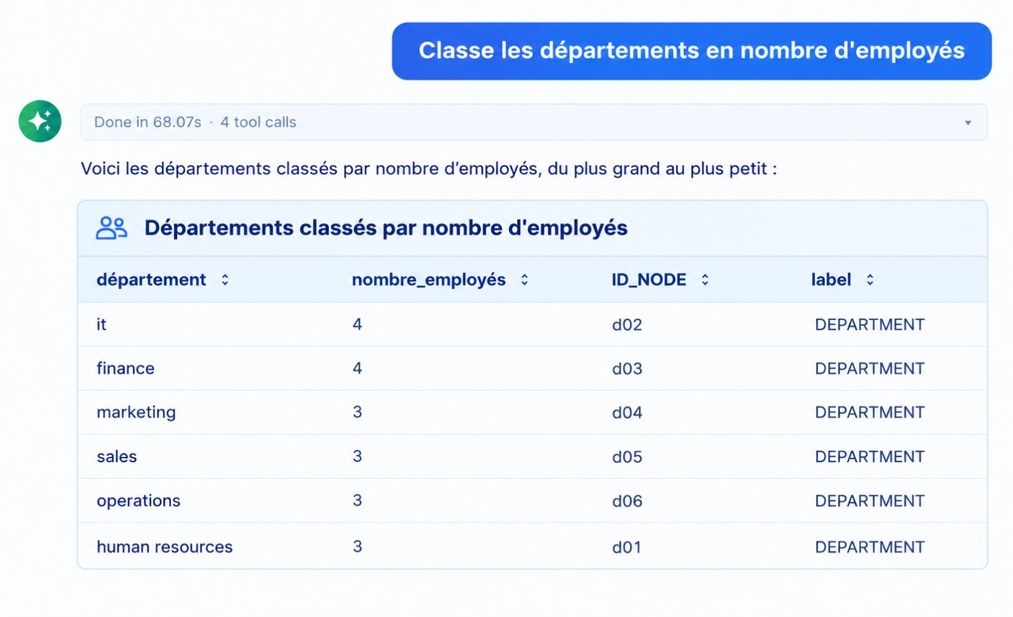The width and height of the screenshot is (1013, 617).
Task: Sort by département column arrows
Action: coord(225,280)
